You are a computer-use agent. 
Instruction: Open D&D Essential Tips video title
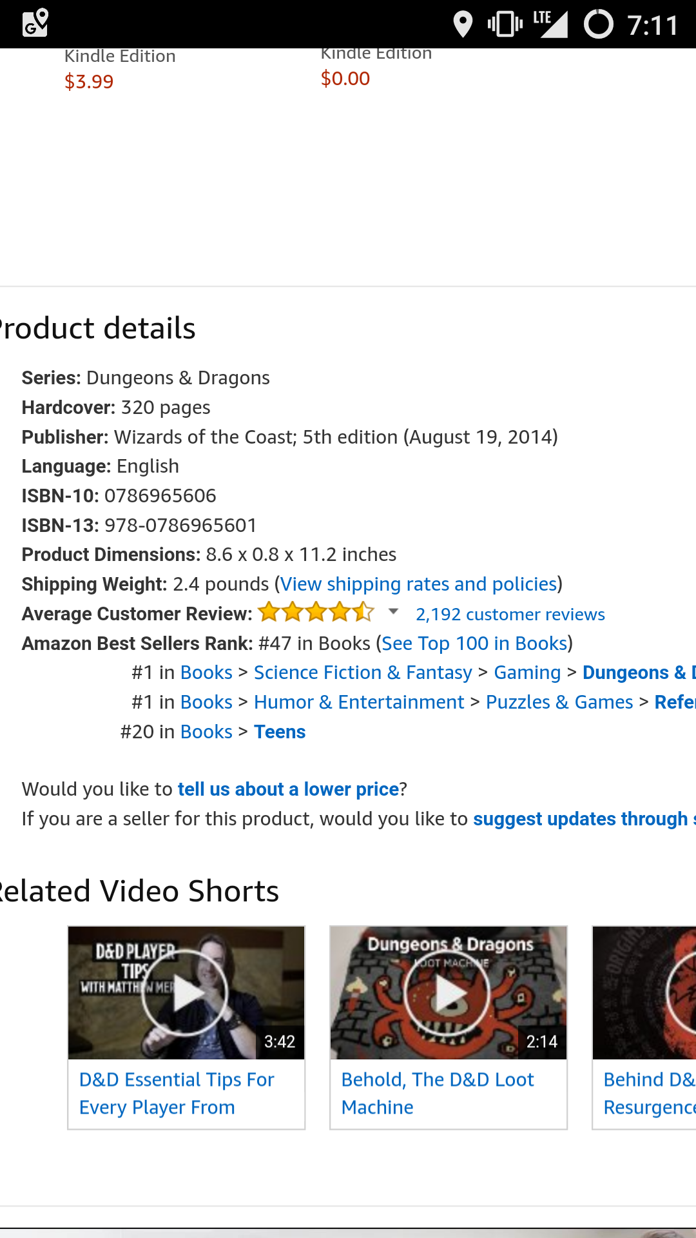177,1093
